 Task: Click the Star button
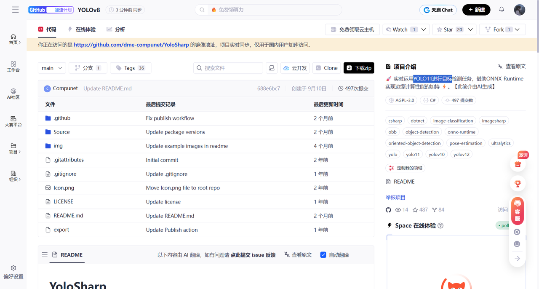tap(448, 29)
